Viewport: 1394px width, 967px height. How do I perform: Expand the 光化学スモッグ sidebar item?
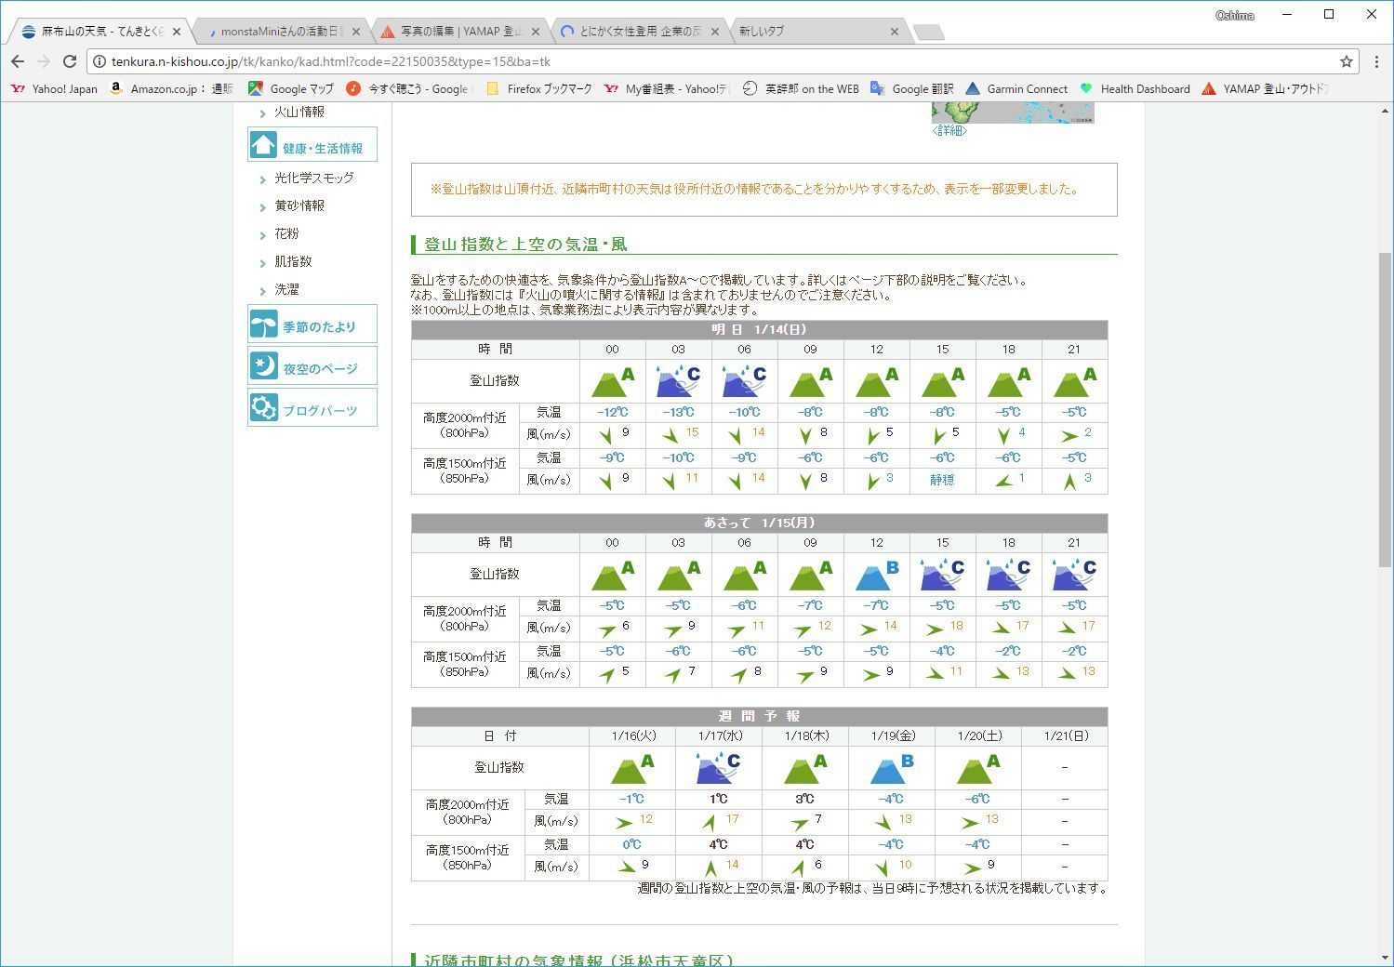(x=263, y=179)
